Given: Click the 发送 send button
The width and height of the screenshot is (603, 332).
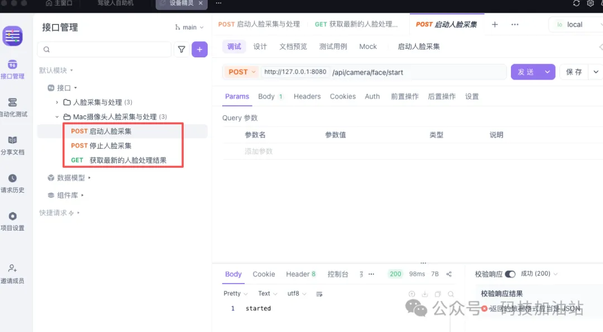Looking at the screenshot, I should pyautogui.click(x=526, y=72).
